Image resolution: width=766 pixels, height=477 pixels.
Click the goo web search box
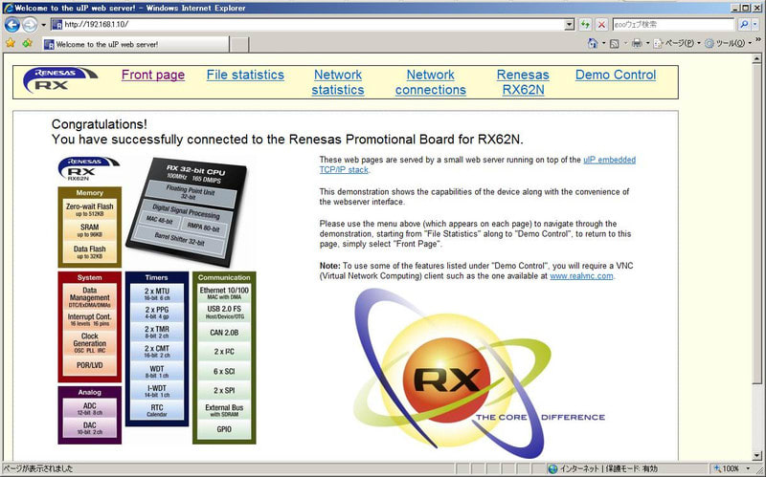(673, 25)
